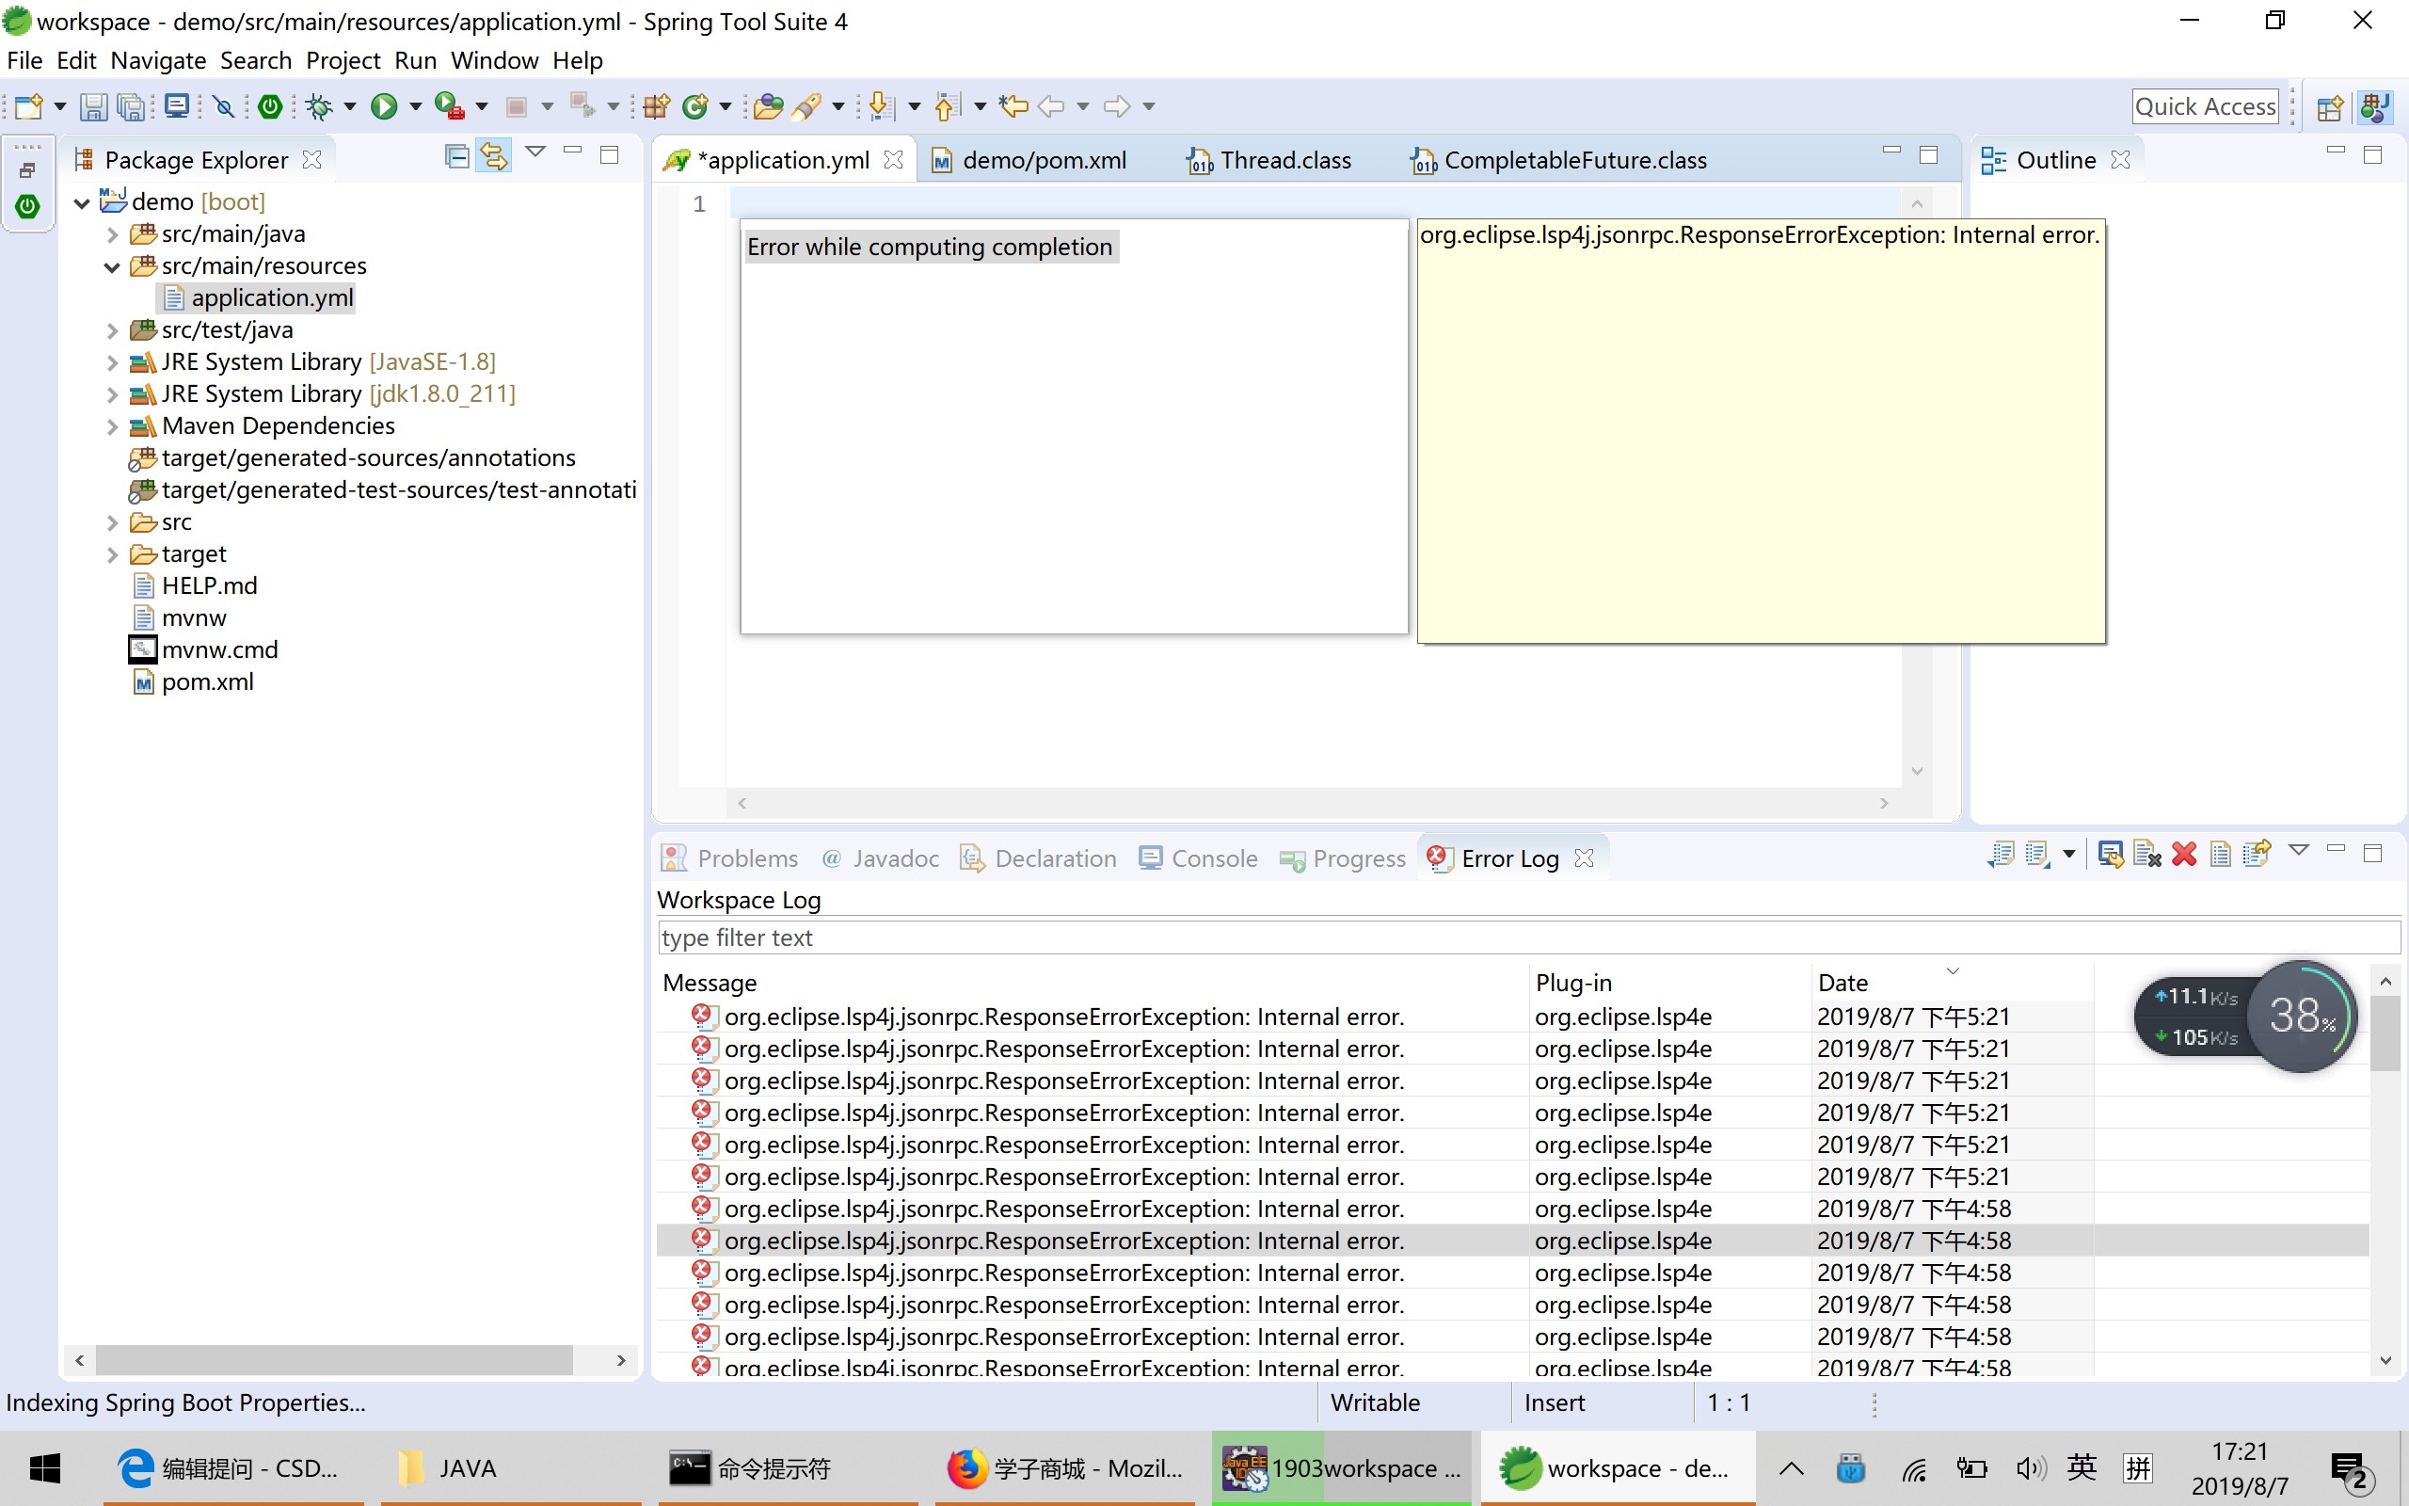Close the Package Explorer view
The width and height of the screenshot is (2409, 1506).
pyautogui.click(x=311, y=160)
